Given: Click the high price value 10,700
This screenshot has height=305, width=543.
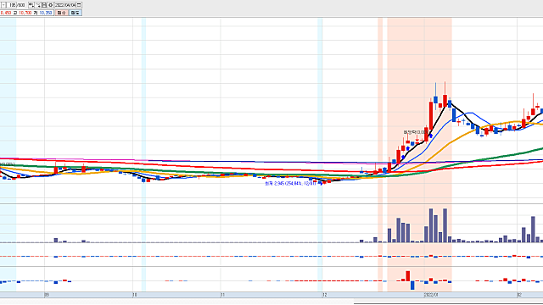Looking at the screenshot, I should tap(25, 13).
